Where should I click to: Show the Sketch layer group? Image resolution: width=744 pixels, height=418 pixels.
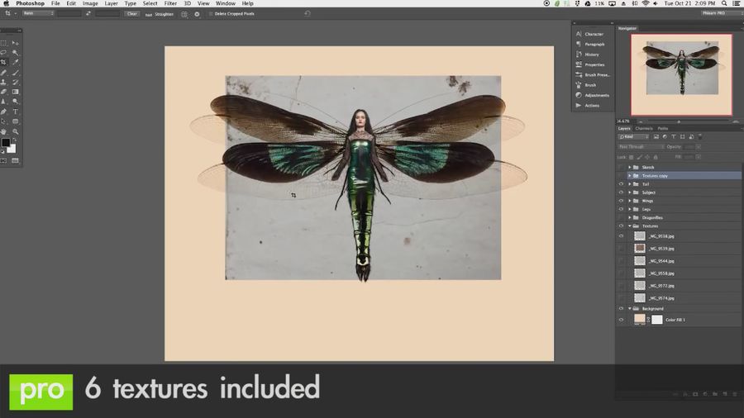pyautogui.click(x=621, y=168)
